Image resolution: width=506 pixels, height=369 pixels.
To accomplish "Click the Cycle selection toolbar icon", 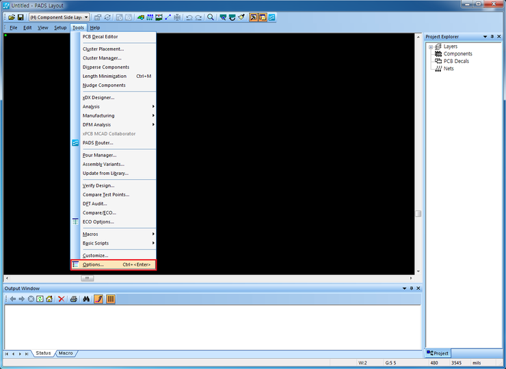I will (x=107, y=17).
